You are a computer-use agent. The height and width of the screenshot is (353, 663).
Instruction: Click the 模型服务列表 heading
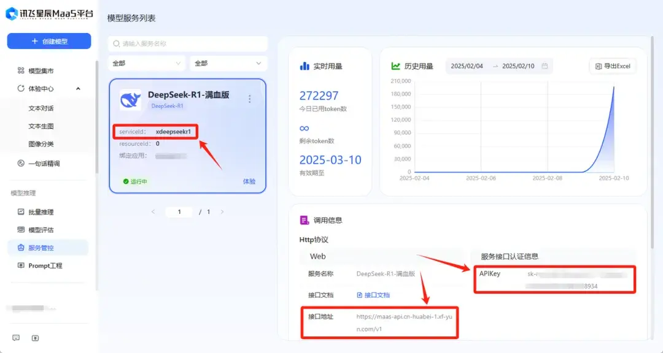131,18
